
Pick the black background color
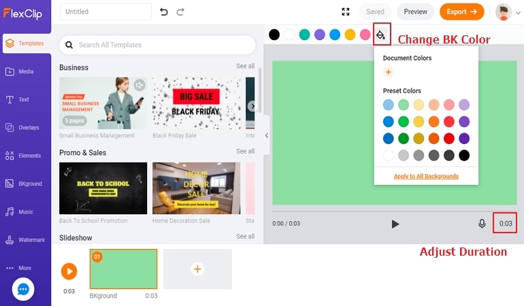(274, 35)
